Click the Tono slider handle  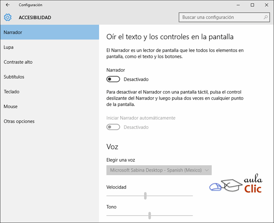(x=150, y=215)
